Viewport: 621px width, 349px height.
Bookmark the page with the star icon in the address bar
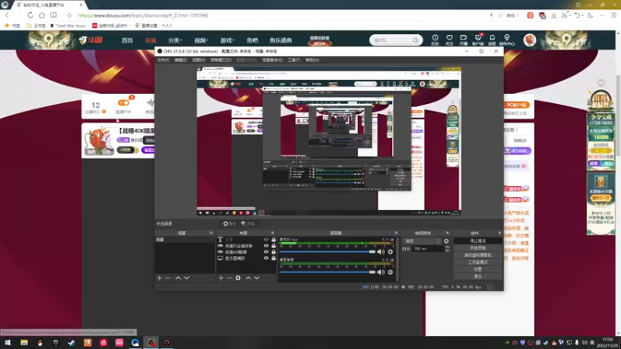tap(69, 16)
